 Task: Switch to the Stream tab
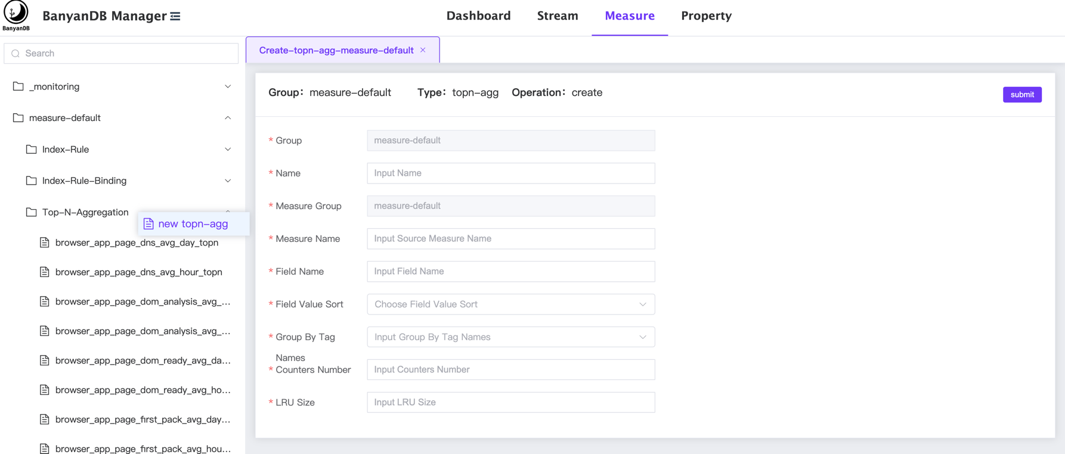click(557, 16)
